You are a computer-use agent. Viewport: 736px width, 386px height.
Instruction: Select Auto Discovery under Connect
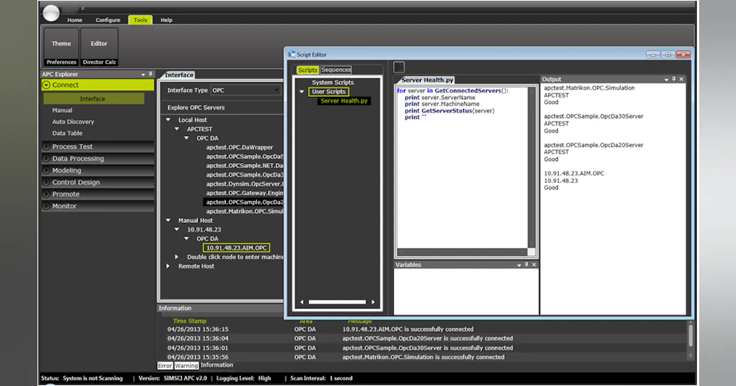pos(73,122)
